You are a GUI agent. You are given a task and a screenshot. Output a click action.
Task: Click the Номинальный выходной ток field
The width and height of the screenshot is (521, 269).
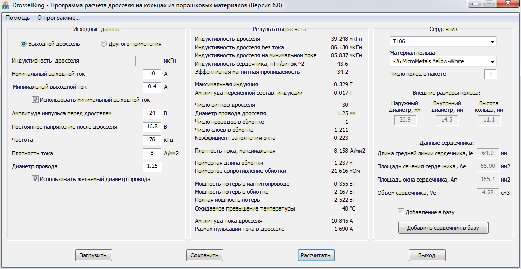[x=152, y=74]
